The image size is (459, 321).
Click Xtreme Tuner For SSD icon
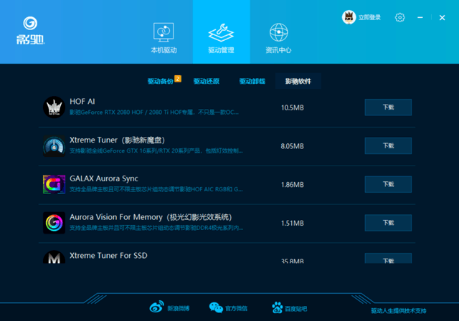(55, 257)
